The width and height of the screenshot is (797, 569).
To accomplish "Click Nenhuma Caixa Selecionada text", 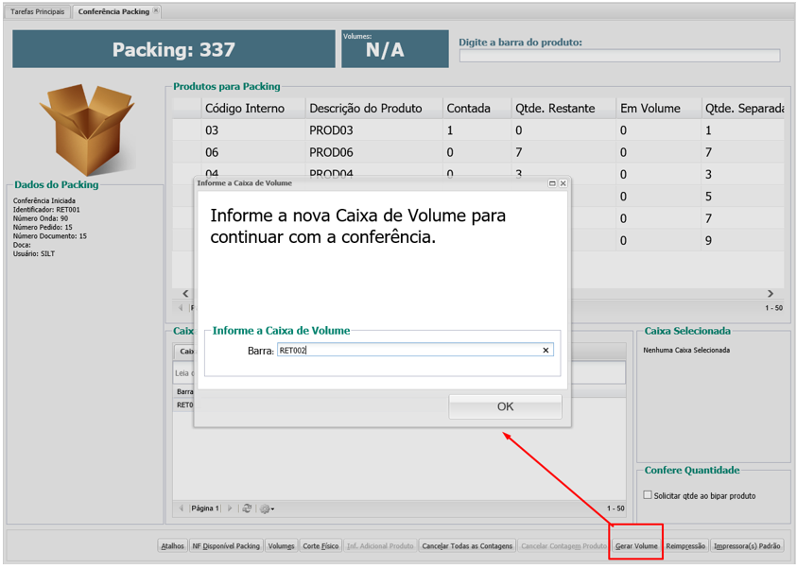I will [x=686, y=350].
